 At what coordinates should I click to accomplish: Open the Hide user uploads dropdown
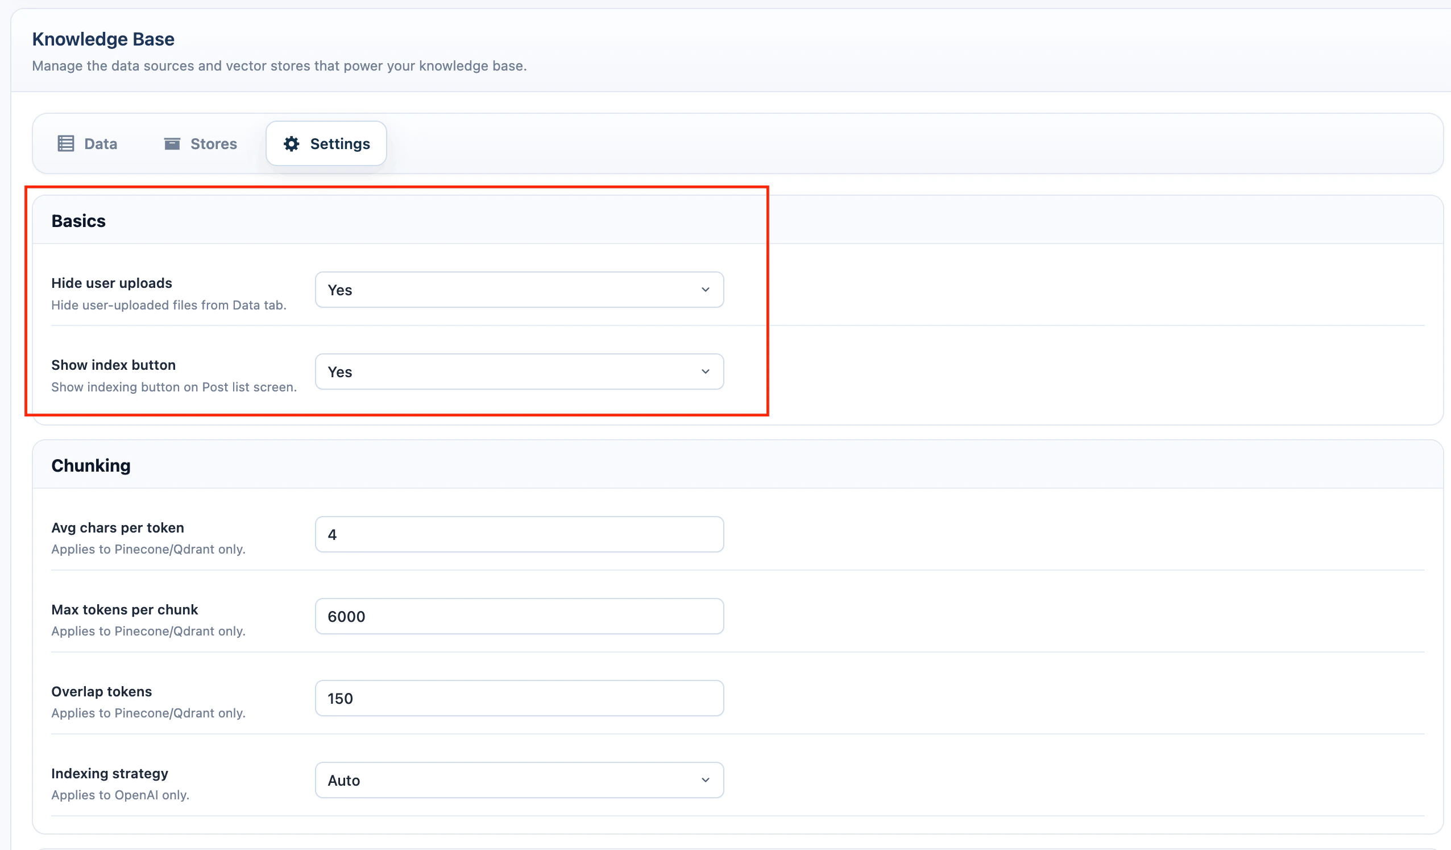519,290
